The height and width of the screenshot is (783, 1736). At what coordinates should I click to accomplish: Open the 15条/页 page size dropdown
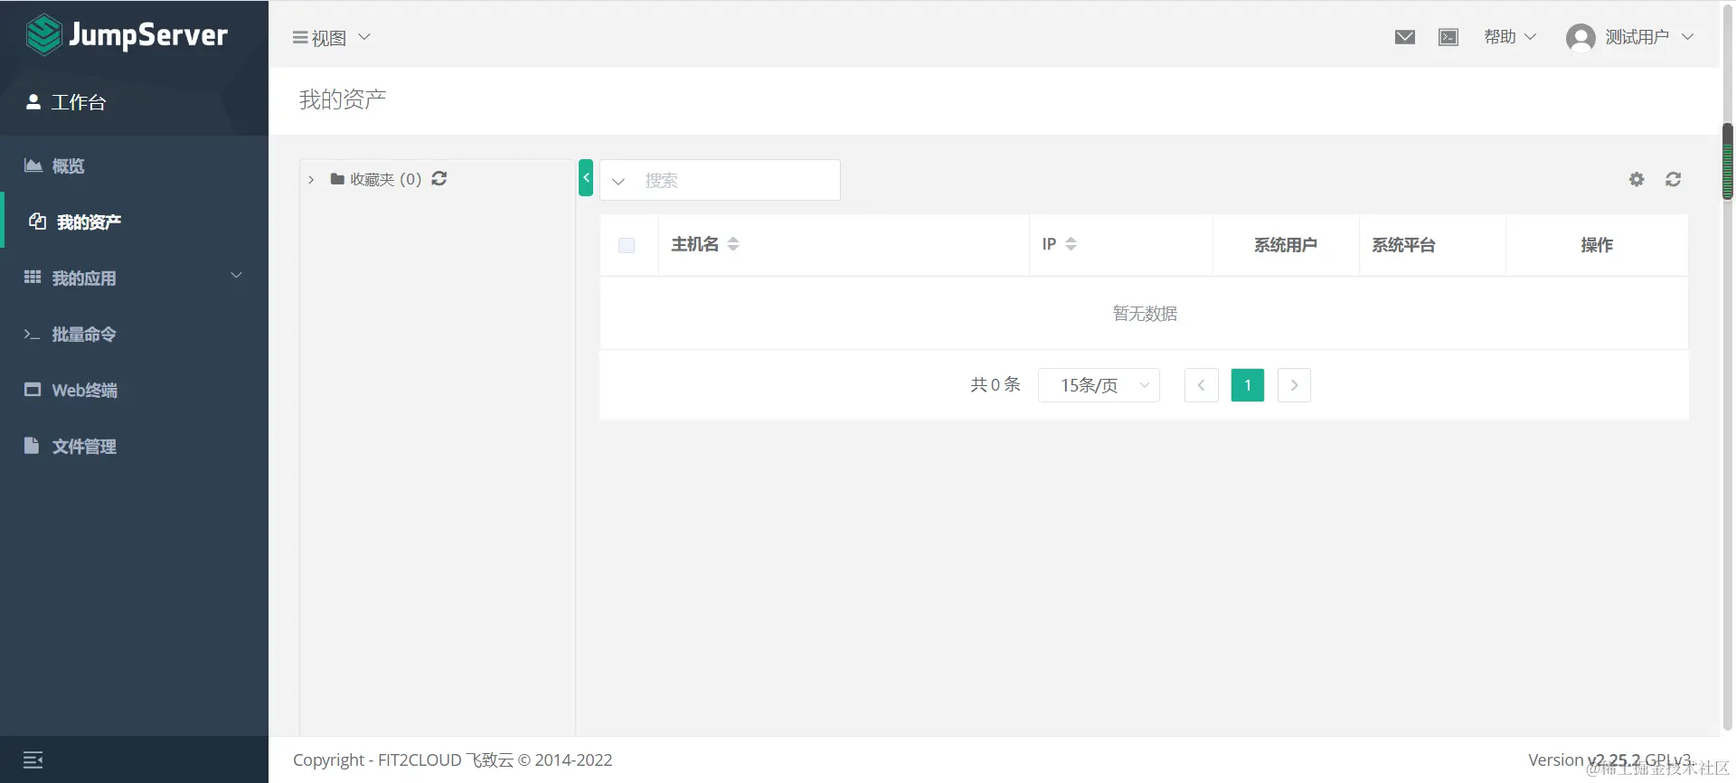click(x=1099, y=385)
